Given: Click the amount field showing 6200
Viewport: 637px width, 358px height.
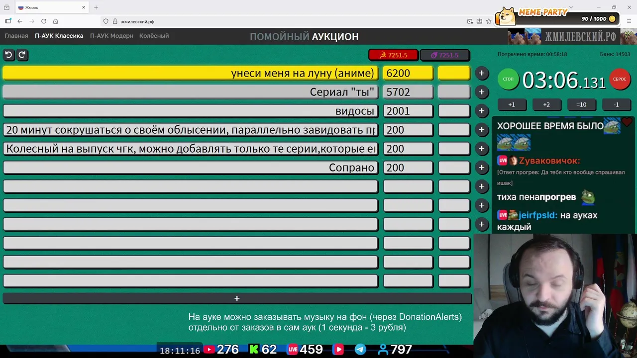Looking at the screenshot, I should 408,73.
